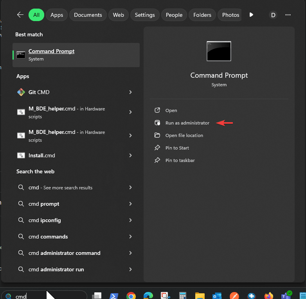Viewport: 306px width, 299px height.
Task: Expand the first M_BDE_helper.cmd result chevron
Action: pyautogui.click(x=131, y=112)
